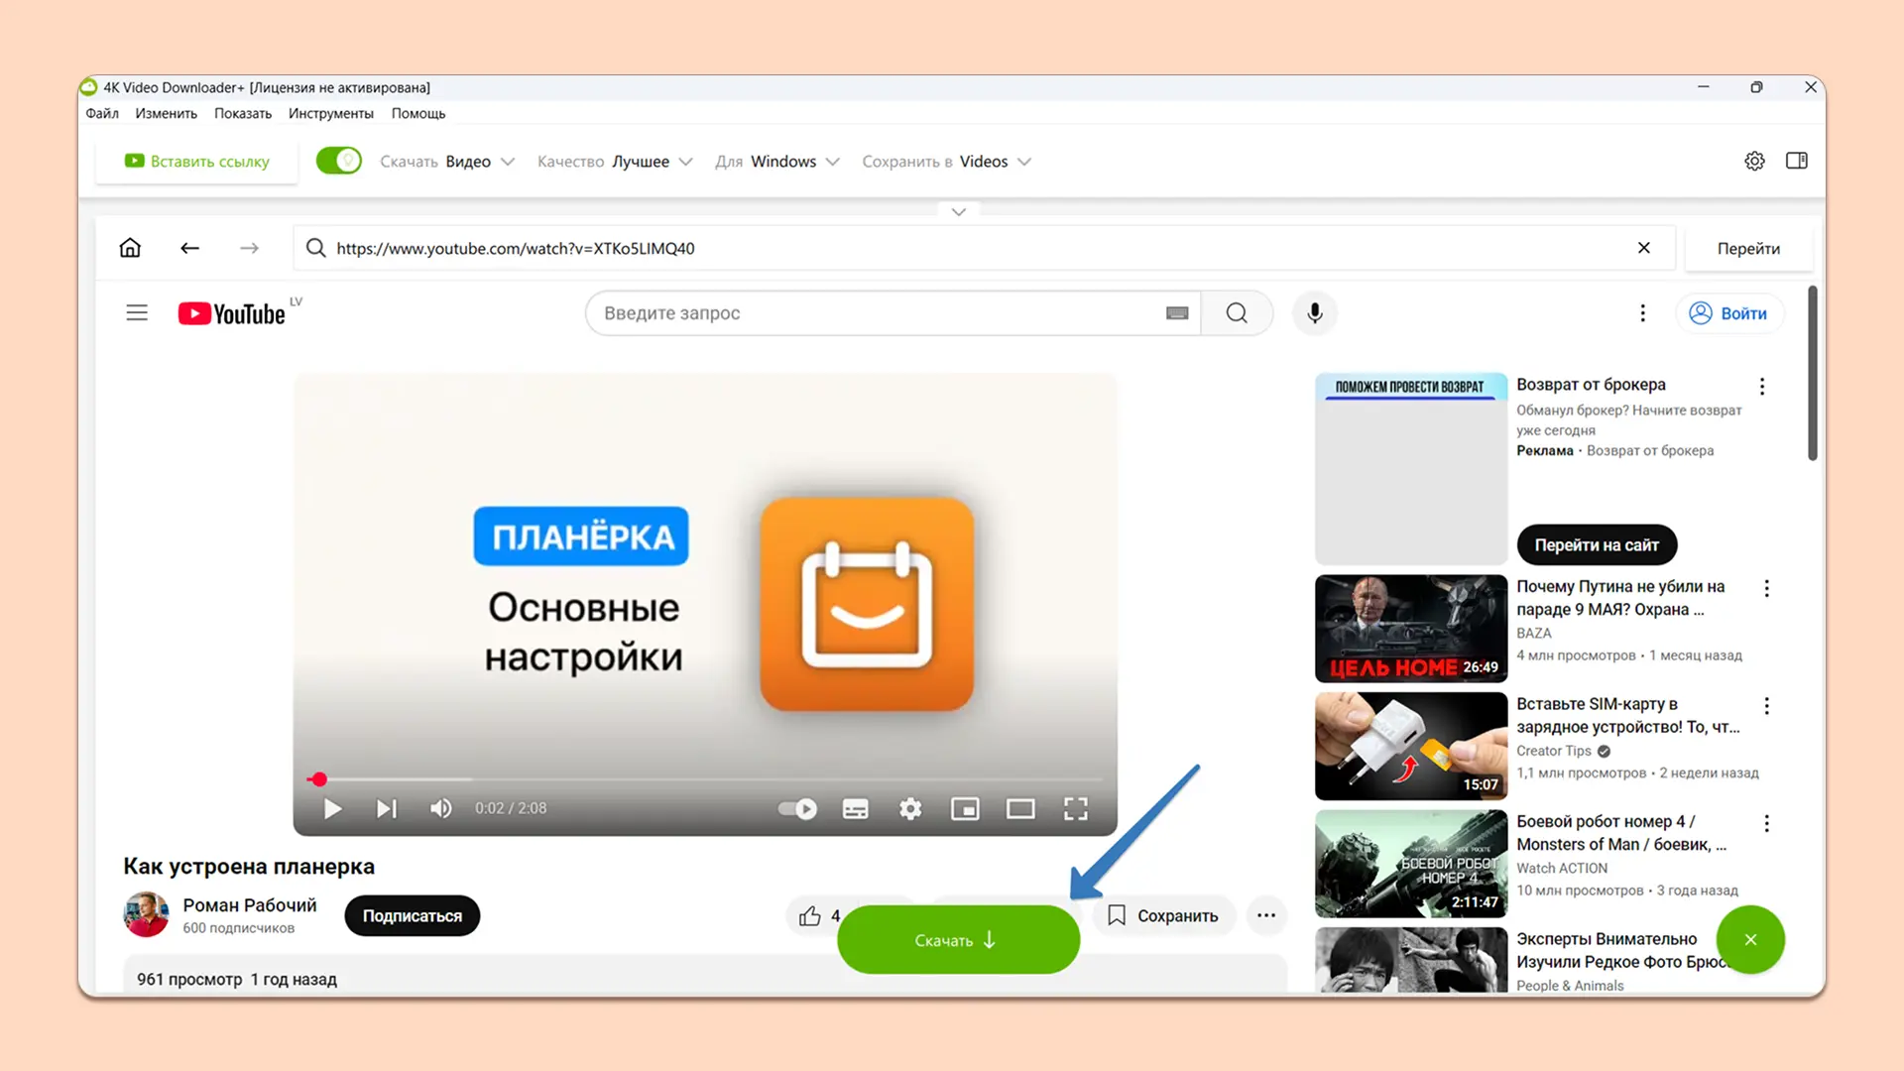
Task: Toggle the autoplay switch in the player
Action: pos(797,809)
